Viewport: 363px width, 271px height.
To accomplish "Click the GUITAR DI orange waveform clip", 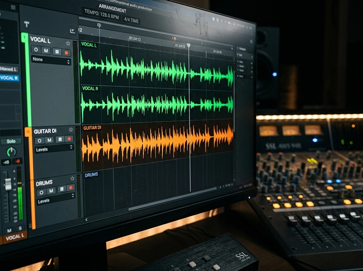I will click(x=157, y=144).
